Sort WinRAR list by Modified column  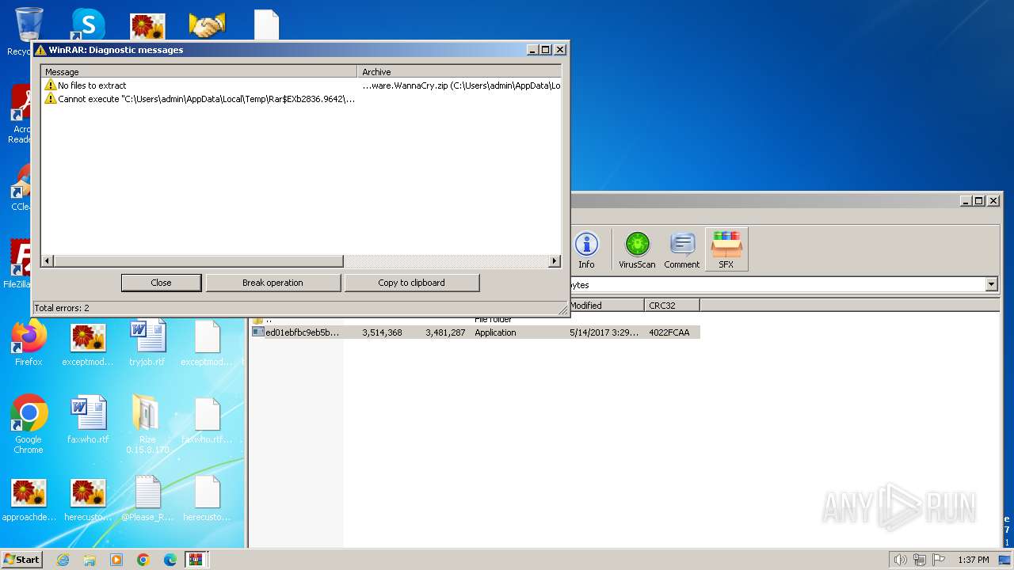(607, 306)
